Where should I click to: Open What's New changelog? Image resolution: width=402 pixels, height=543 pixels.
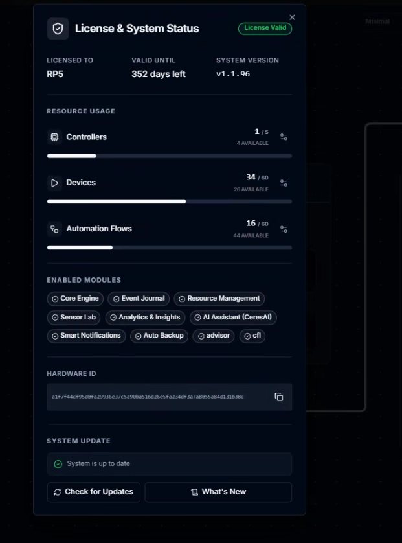(x=218, y=492)
